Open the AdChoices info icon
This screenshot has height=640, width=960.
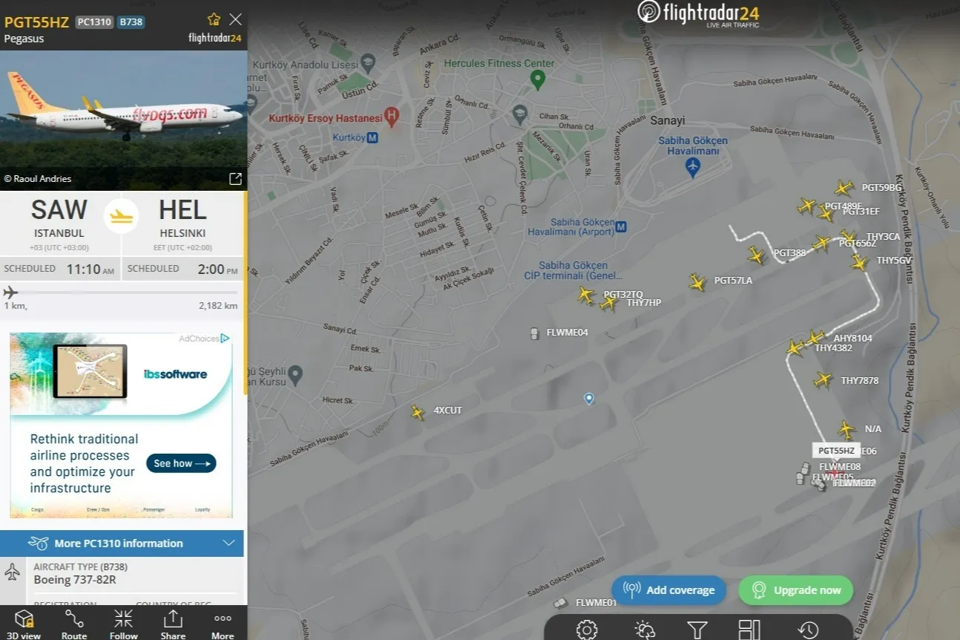(225, 339)
